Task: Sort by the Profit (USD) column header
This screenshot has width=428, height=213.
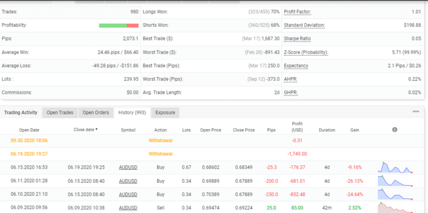Action: 297,127
